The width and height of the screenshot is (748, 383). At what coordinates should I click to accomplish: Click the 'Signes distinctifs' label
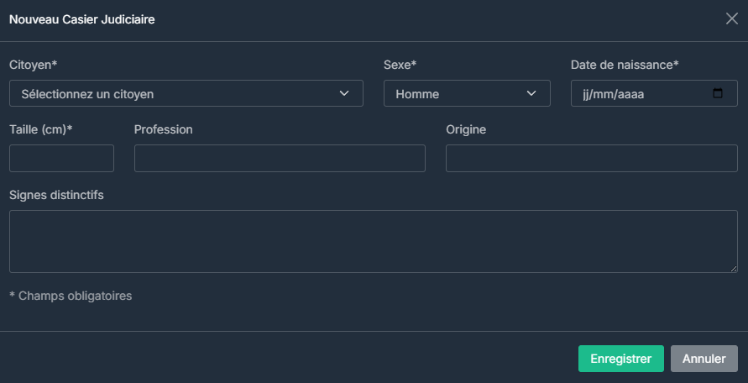56,195
